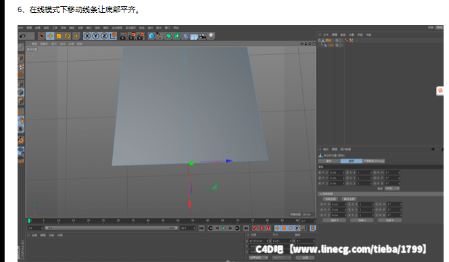The height and width of the screenshot is (262, 449).
Task: Open the size mode dropdown beside Apply
Action: tap(281, 258)
